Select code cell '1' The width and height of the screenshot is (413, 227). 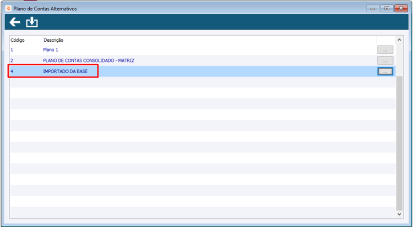tap(12, 49)
